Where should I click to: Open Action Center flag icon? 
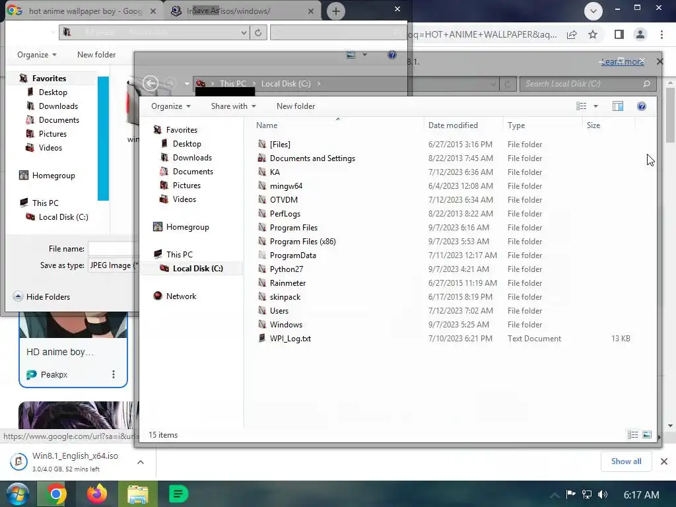[x=570, y=494]
